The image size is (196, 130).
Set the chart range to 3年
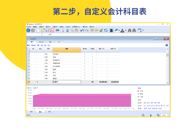(152, 103)
